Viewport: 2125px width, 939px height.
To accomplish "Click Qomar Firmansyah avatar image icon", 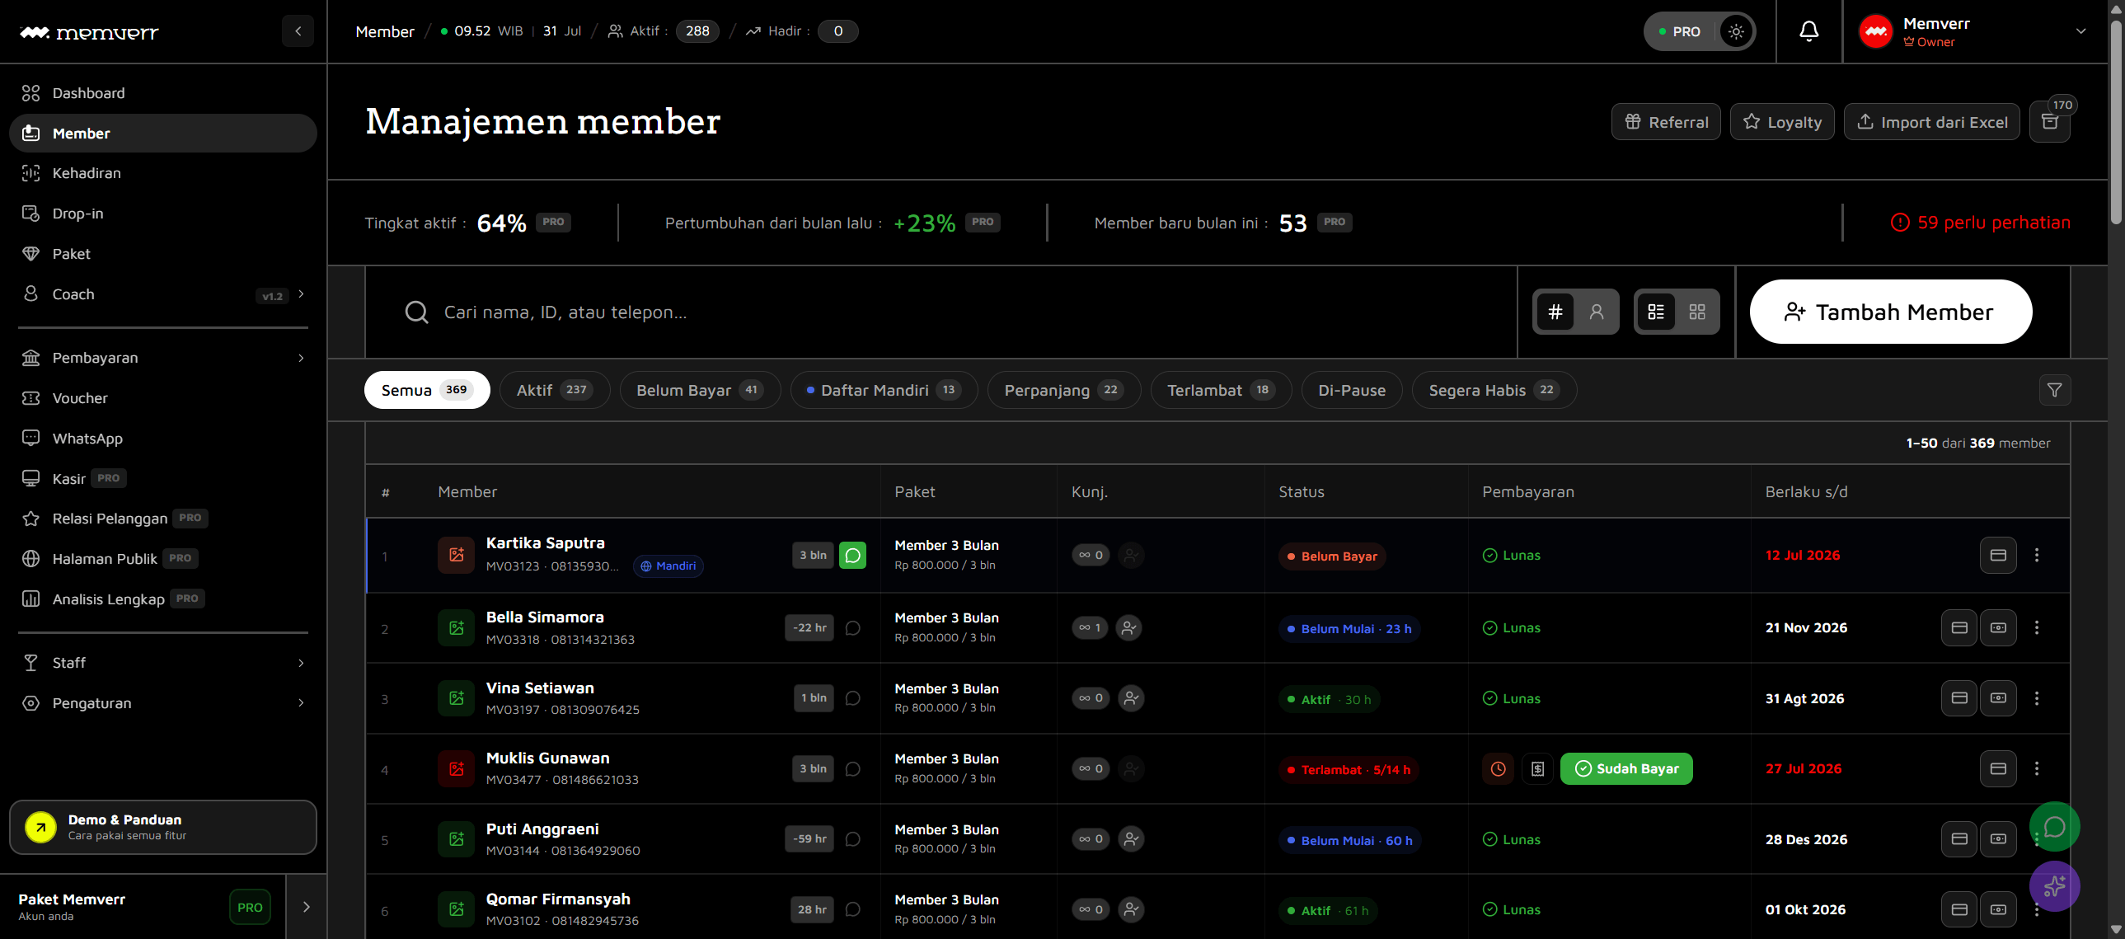I will 456,909.
